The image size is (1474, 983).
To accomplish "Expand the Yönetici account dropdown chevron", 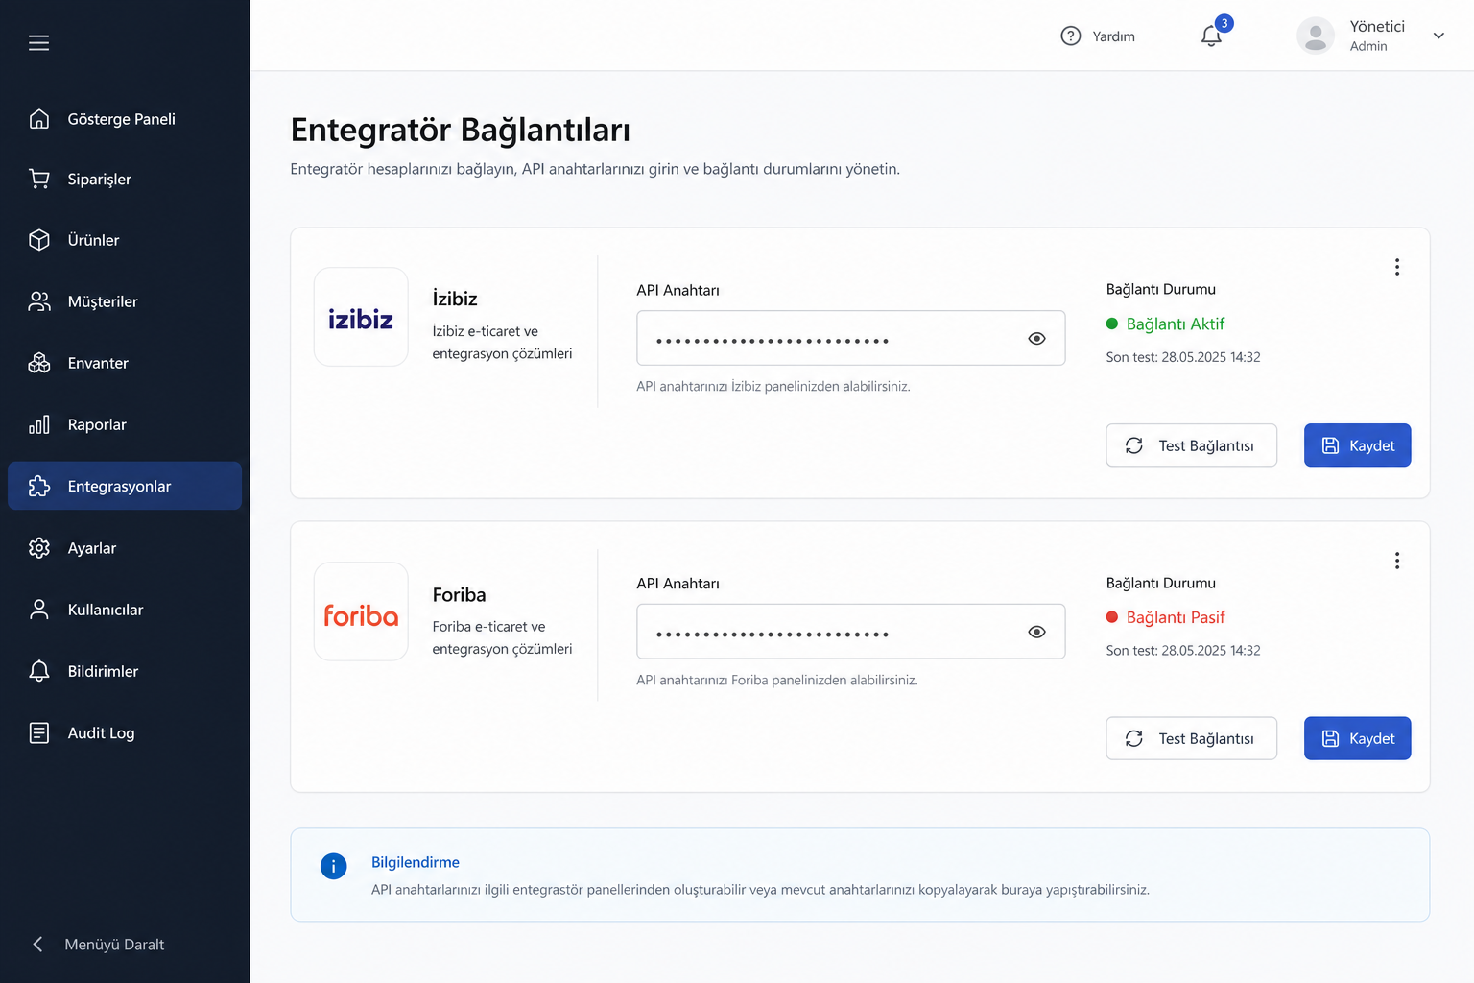I will pyautogui.click(x=1438, y=36).
